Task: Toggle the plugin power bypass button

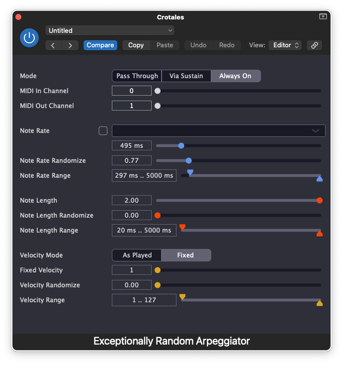Action: point(29,38)
